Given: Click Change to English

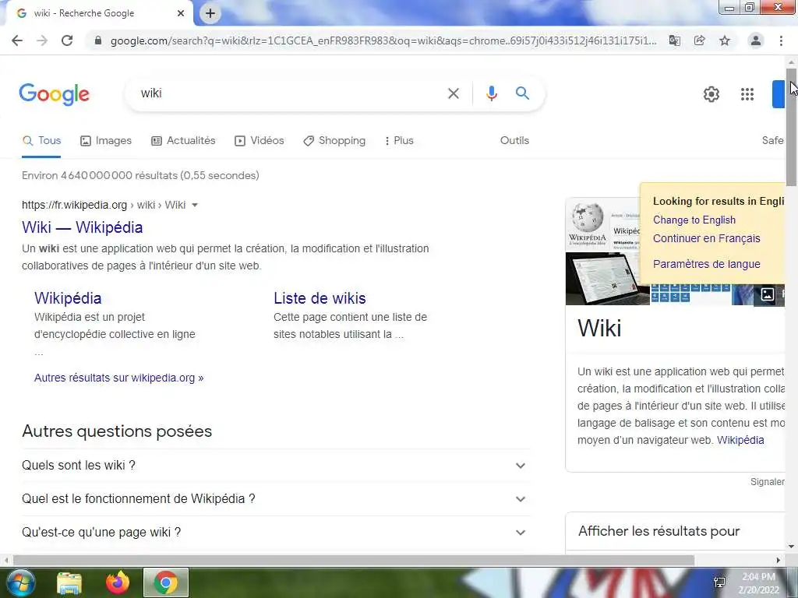Looking at the screenshot, I should pyautogui.click(x=694, y=220).
